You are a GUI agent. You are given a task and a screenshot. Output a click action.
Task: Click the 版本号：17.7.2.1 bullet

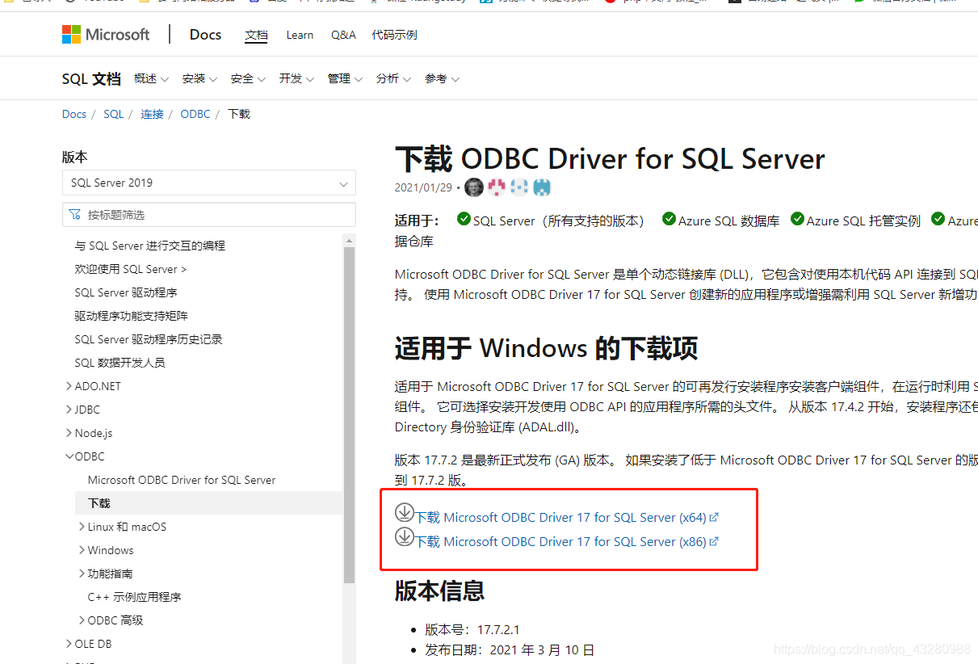pyautogui.click(x=472, y=629)
